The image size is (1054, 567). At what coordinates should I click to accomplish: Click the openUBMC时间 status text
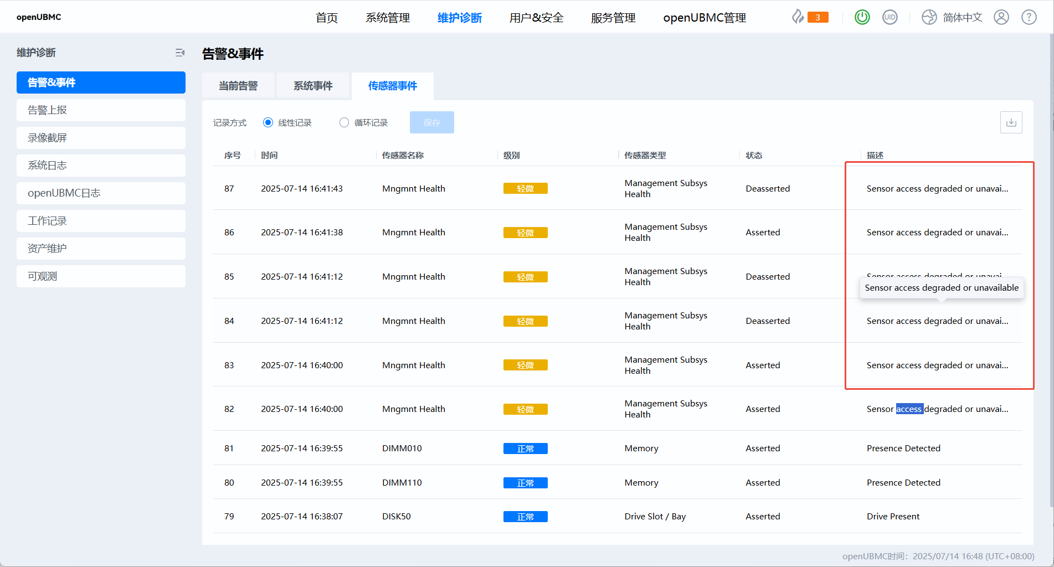(x=938, y=556)
